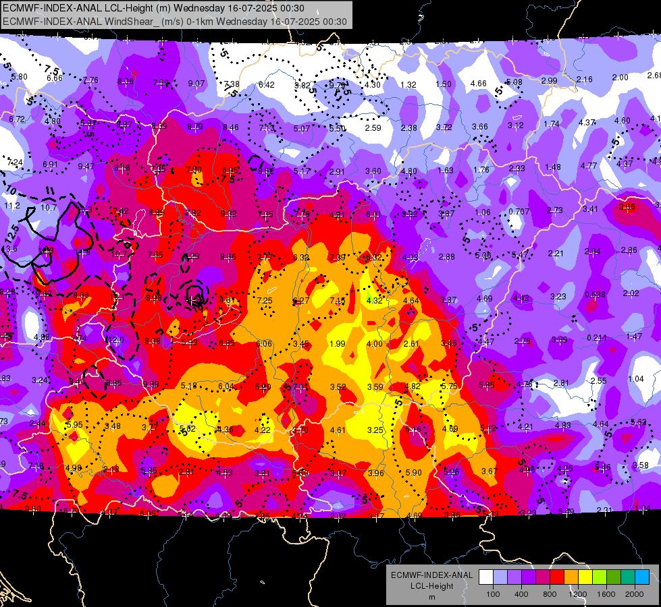Click the light lavender legend swatch
661x607 pixels.
pyautogui.click(x=500, y=577)
